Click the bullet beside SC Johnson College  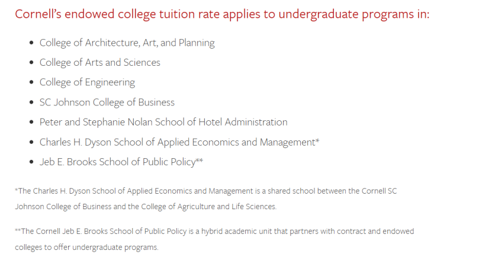[31, 102]
